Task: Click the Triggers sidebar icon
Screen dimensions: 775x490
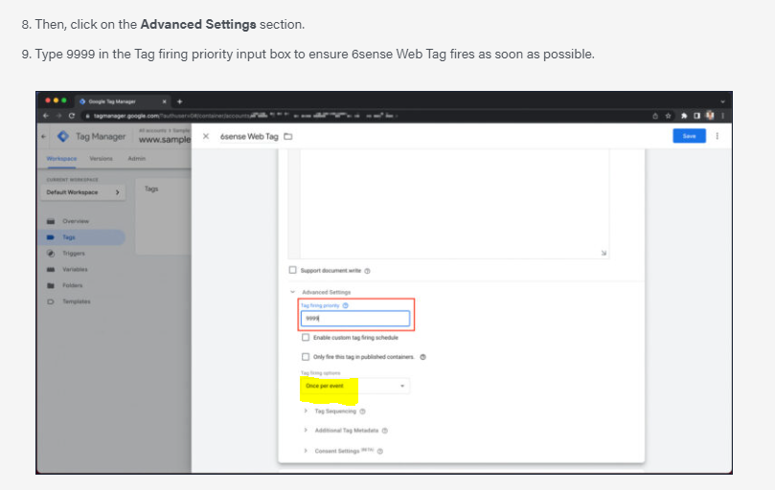Action: (51, 254)
